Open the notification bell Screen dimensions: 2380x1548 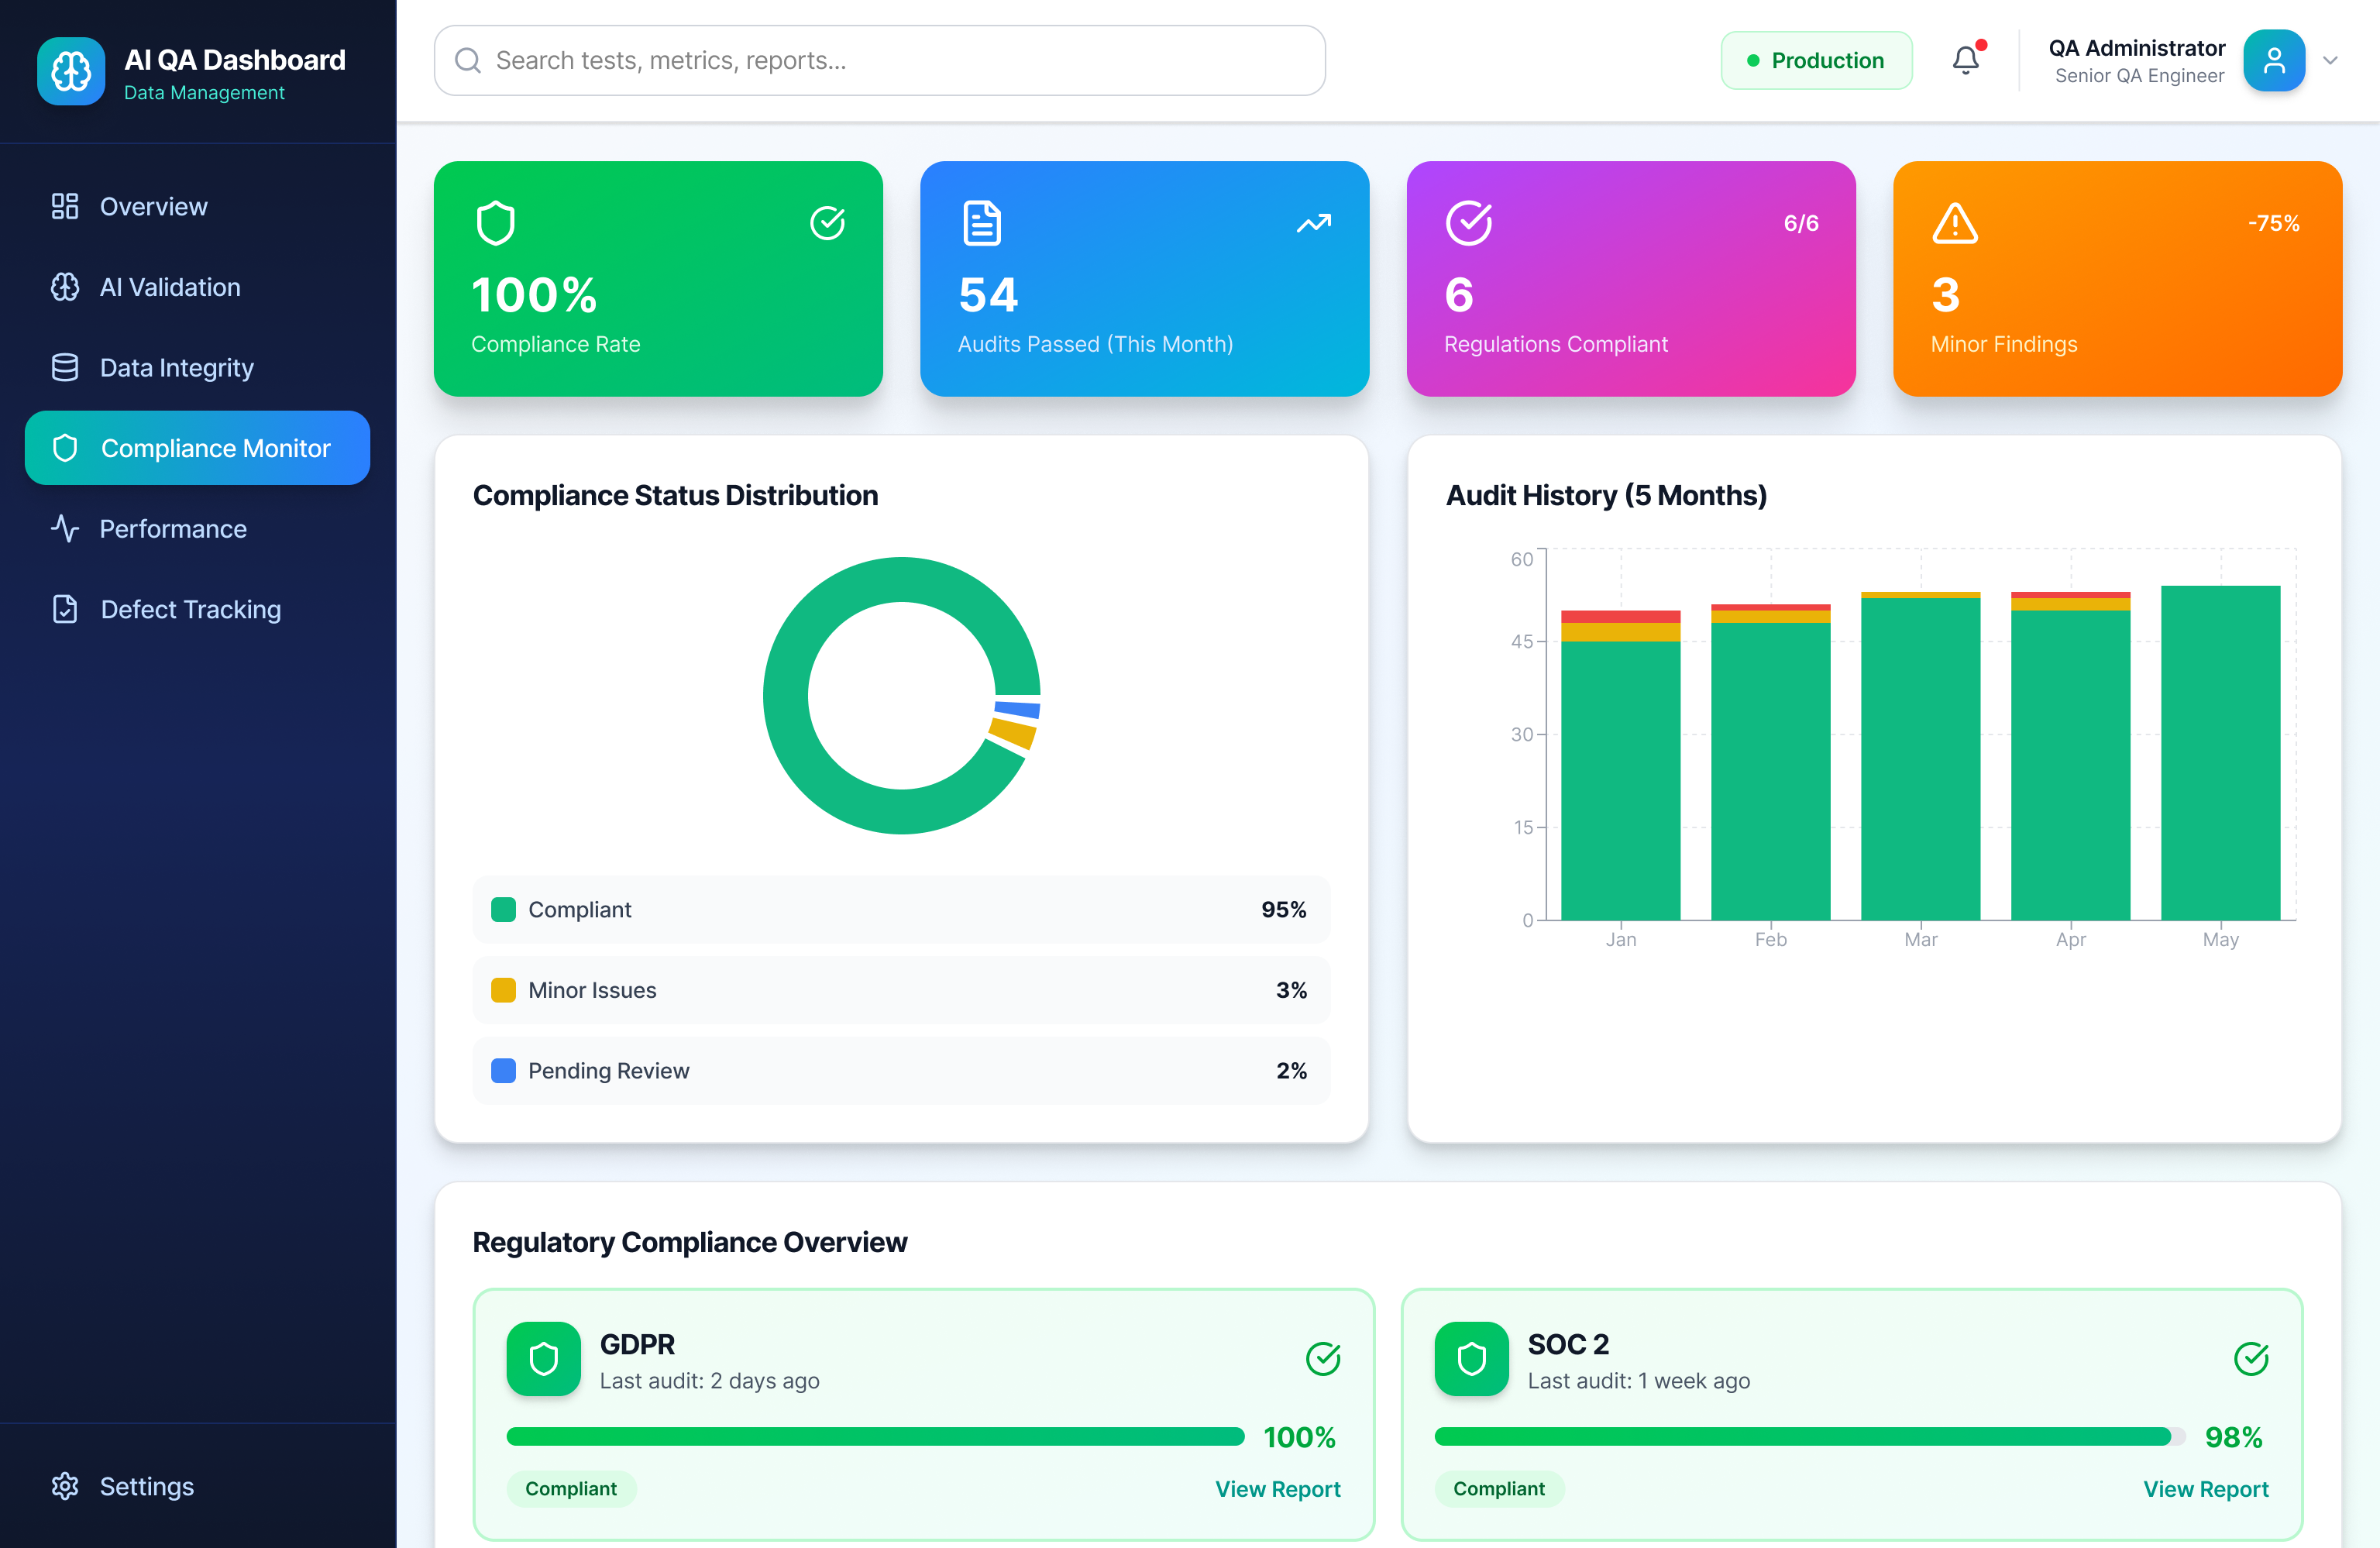[x=1967, y=60]
